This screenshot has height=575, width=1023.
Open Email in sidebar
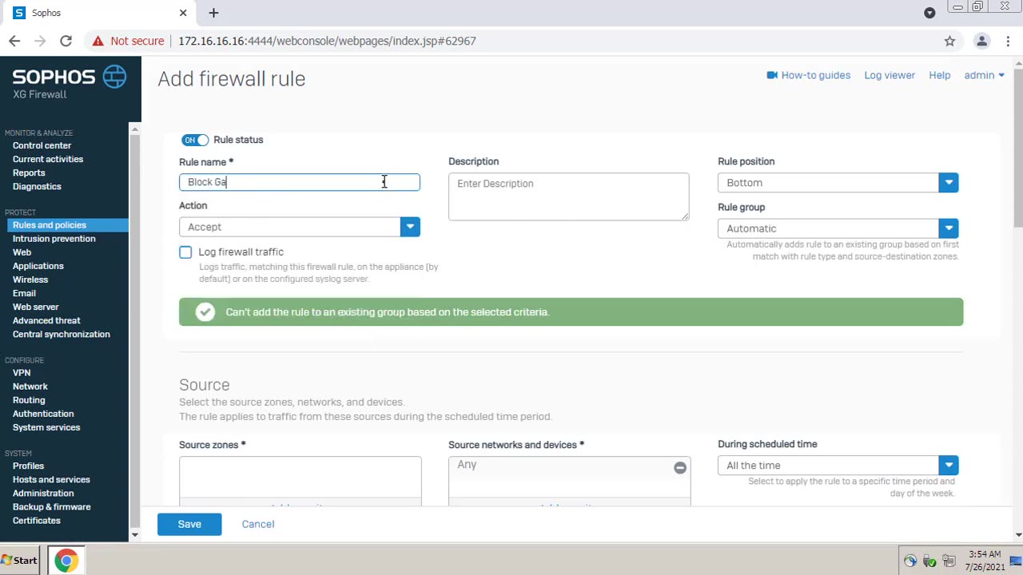pyautogui.click(x=24, y=293)
